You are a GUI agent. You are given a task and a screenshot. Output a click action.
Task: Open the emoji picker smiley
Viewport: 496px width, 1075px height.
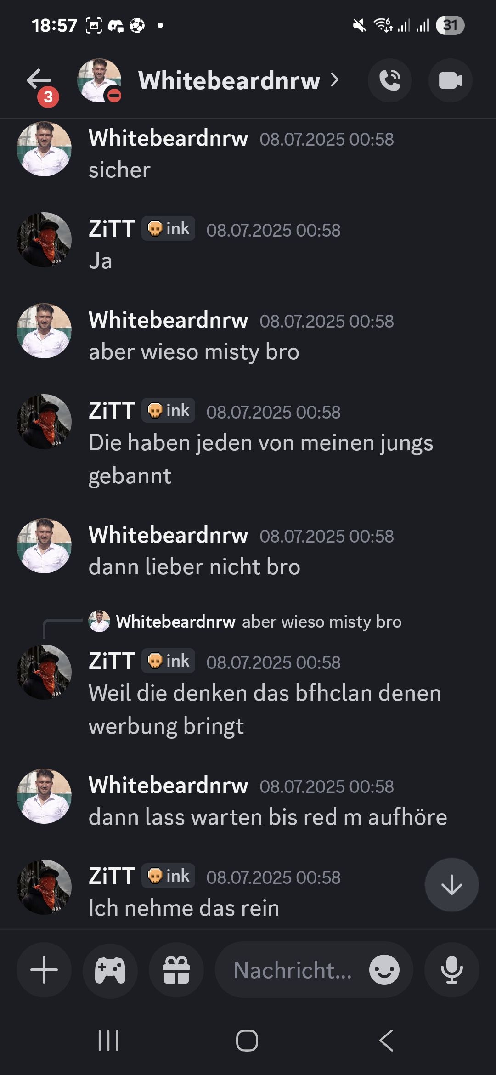tap(384, 970)
